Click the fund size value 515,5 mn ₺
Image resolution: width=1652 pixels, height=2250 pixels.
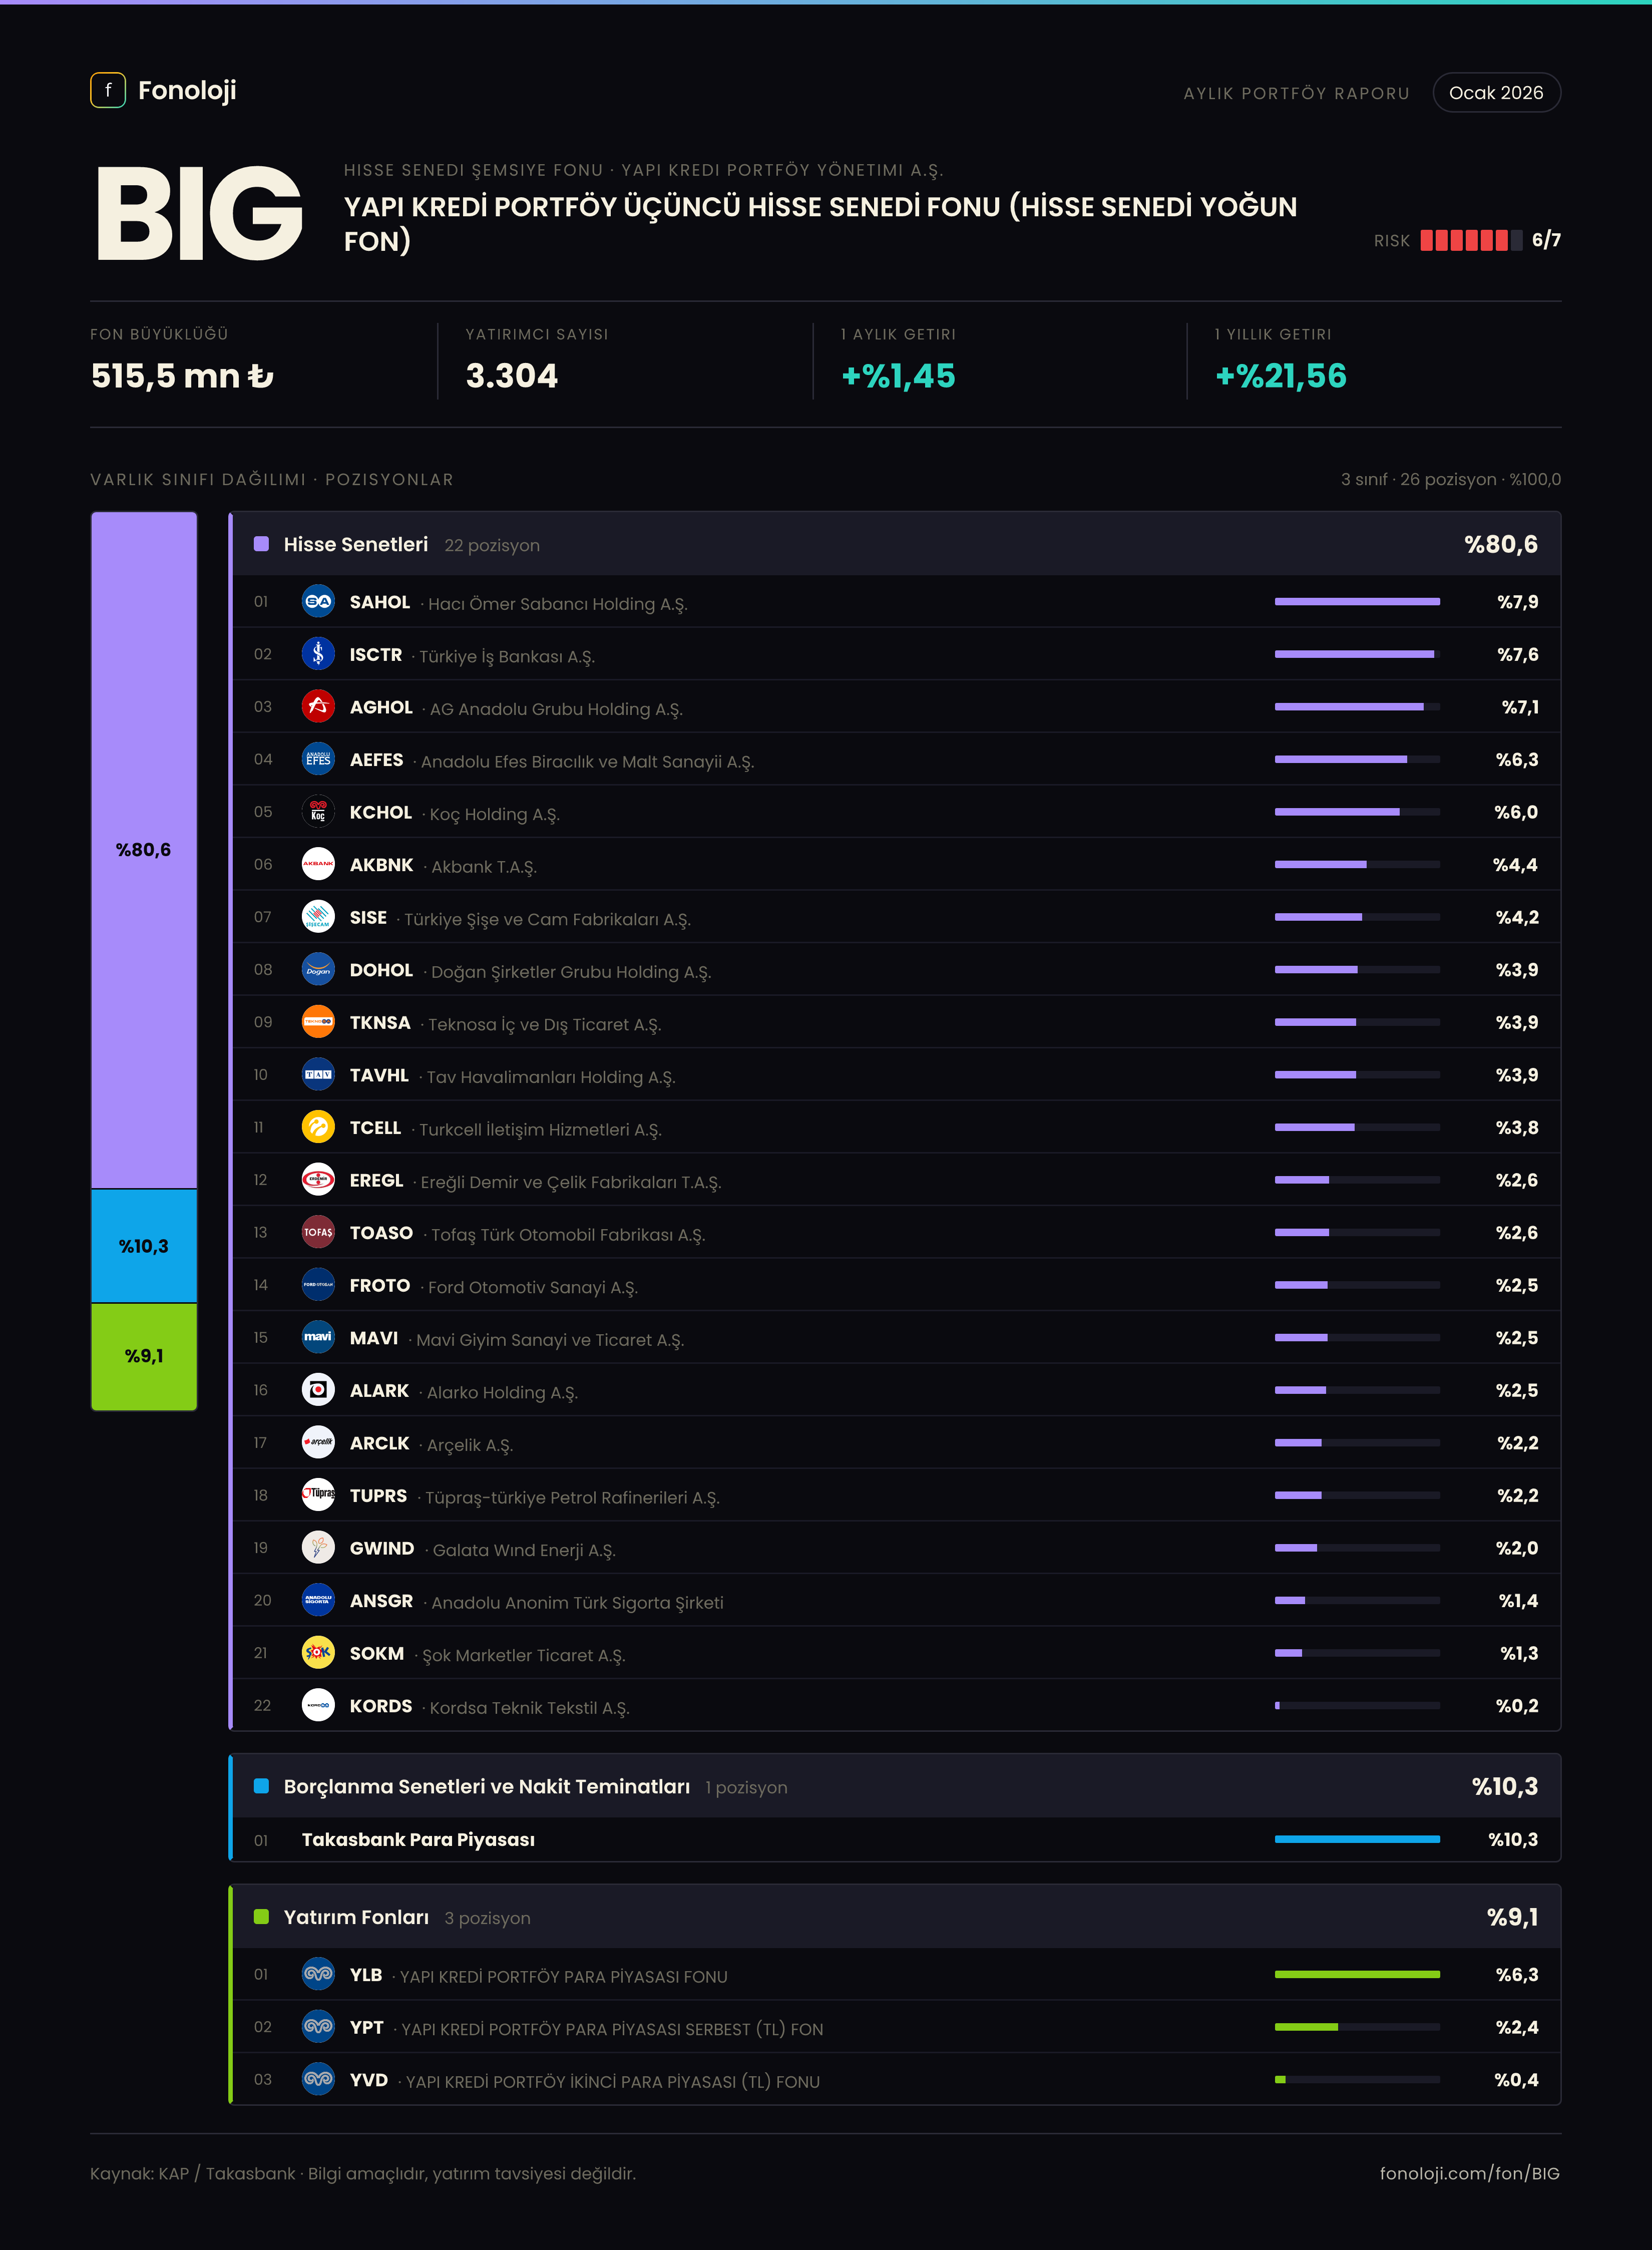click(x=182, y=376)
